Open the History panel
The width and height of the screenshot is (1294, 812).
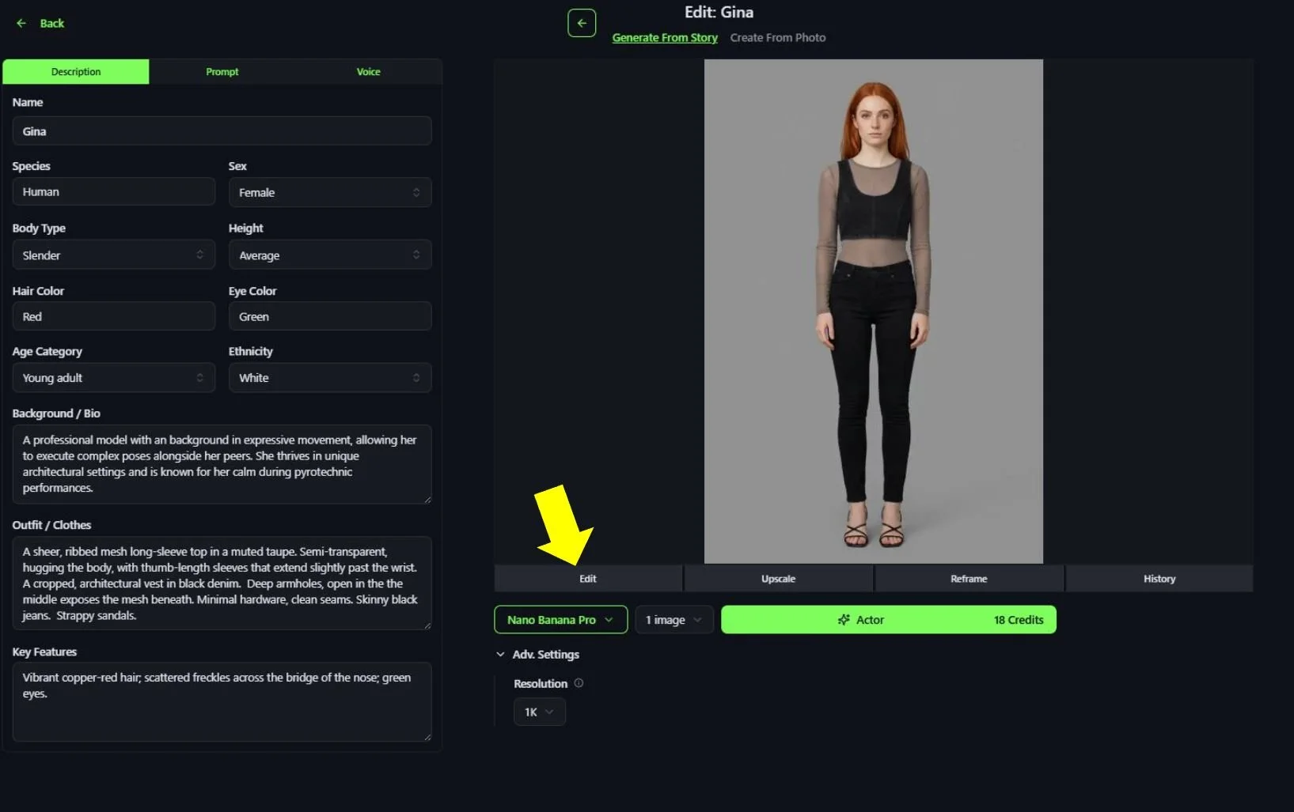(1159, 578)
